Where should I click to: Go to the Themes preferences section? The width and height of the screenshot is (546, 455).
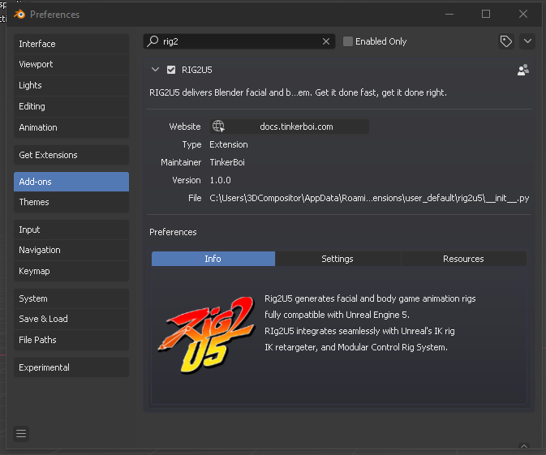tap(71, 202)
